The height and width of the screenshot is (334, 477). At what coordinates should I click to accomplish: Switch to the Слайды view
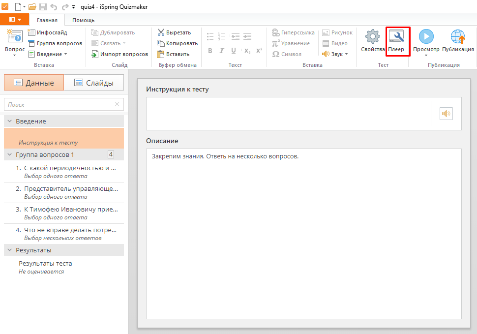(x=94, y=83)
